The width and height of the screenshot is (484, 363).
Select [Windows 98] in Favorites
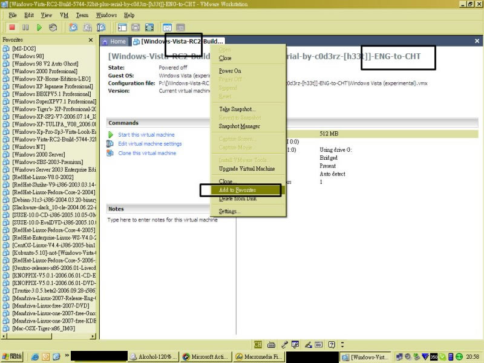(x=28, y=56)
